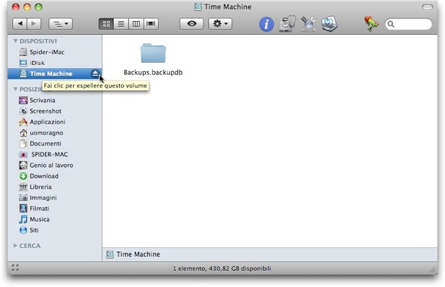Open the Download folder in sidebar
This screenshot has width=445, height=287.
[55, 176]
